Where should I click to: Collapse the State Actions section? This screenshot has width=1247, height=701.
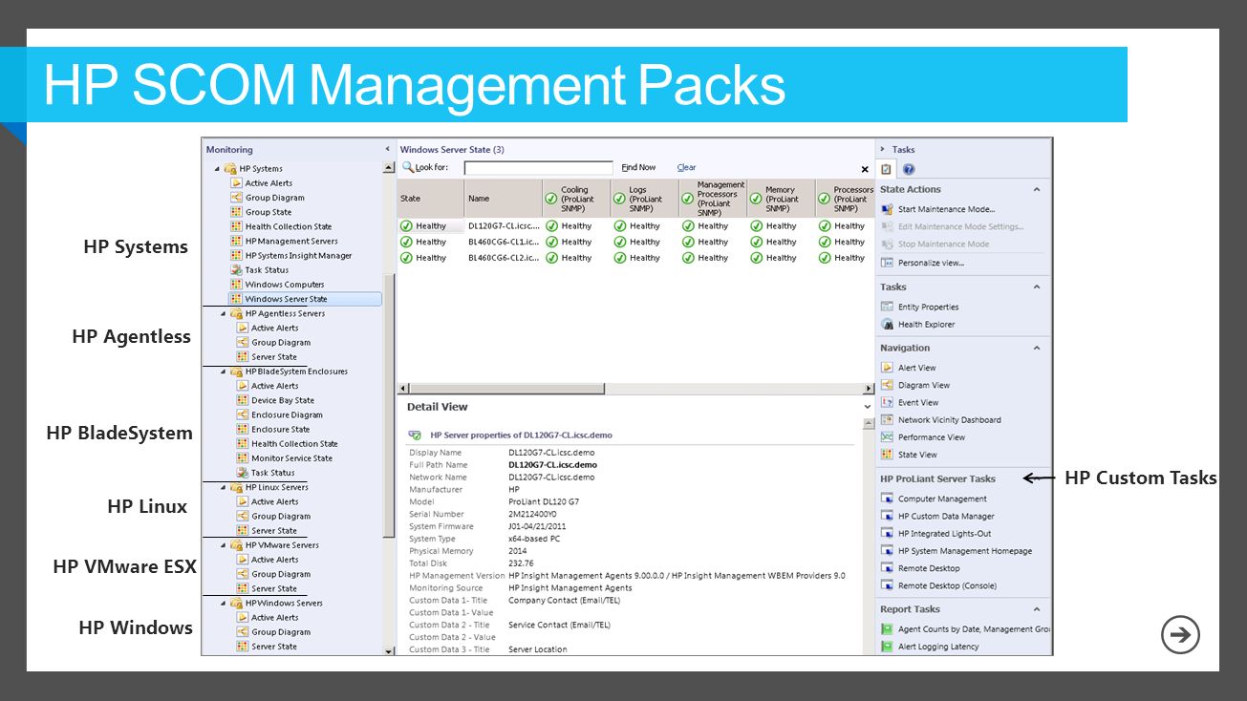click(x=1037, y=189)
